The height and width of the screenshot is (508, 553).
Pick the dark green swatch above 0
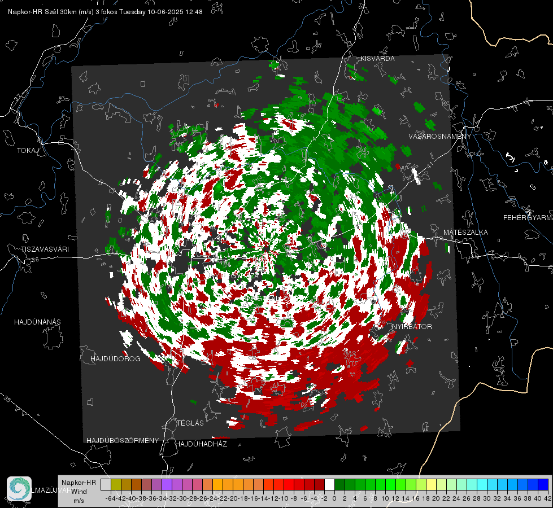point(339,484)
